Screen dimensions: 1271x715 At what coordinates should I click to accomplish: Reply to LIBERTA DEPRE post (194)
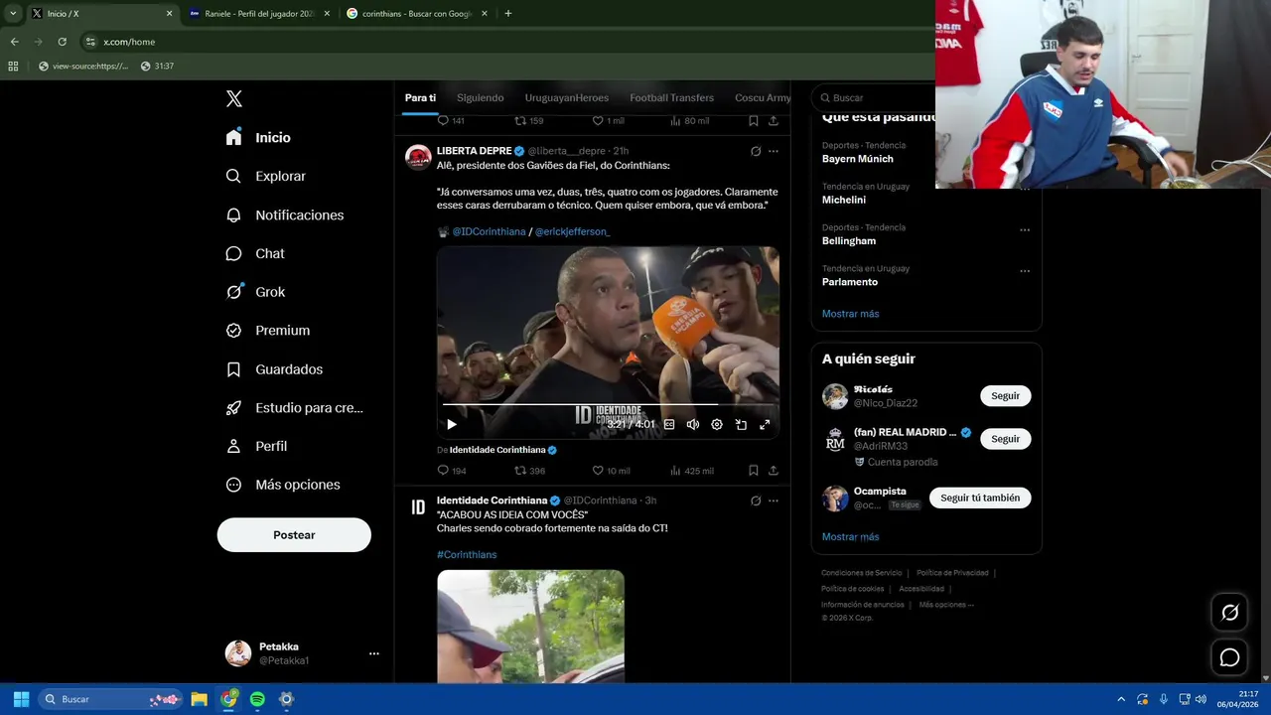452,471
